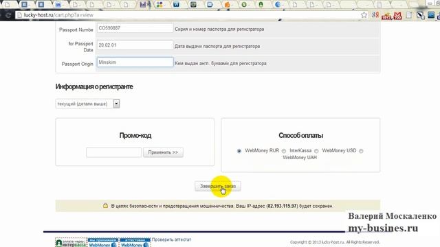Select WebMoney USD payment method
This screenshot has width=440, height=247.
point(316,151)
